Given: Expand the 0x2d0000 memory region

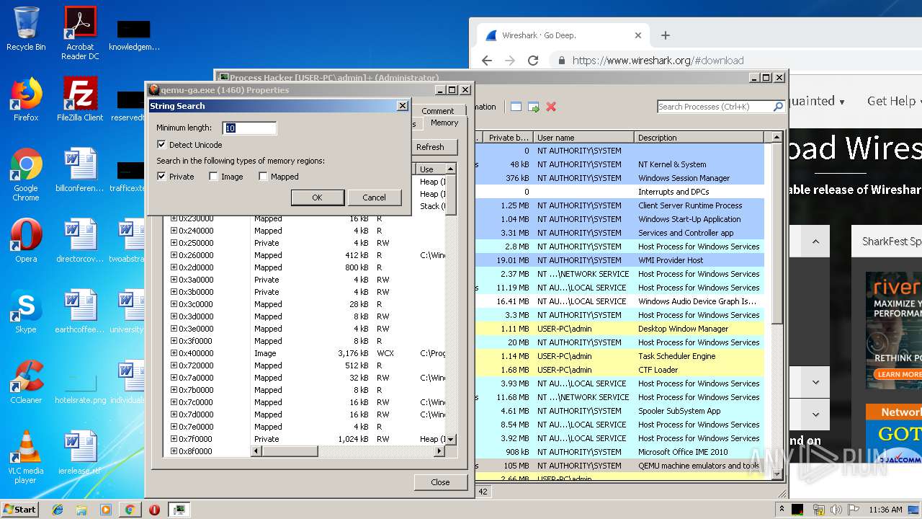Looking at the screenshot, I should point(174,267).
